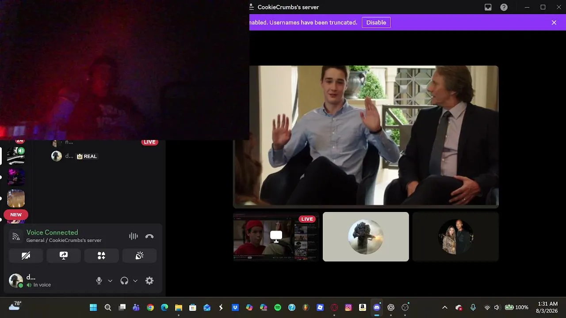Image resolution: width=566 pixels, height=318 pixels.
Task: Open Task View in the taskbar
Action: (122, 307)
